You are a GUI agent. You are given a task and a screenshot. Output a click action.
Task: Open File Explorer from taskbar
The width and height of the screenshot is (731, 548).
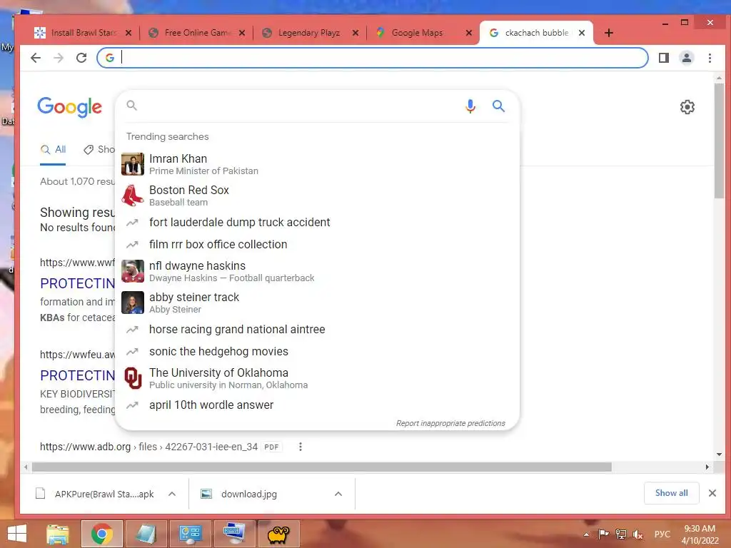(57, 534)
